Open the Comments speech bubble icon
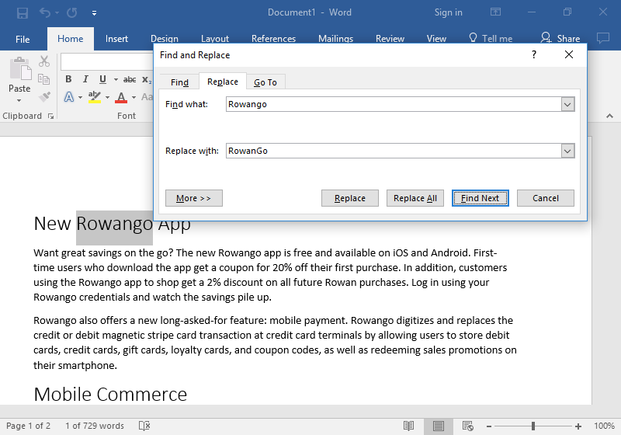This screenshot has width=621, height=435. (602, 38)
